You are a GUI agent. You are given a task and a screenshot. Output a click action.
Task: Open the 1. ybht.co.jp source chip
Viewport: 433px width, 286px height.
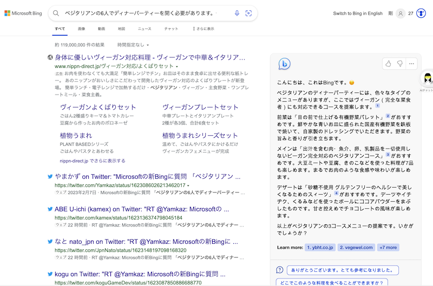[320, 248]
